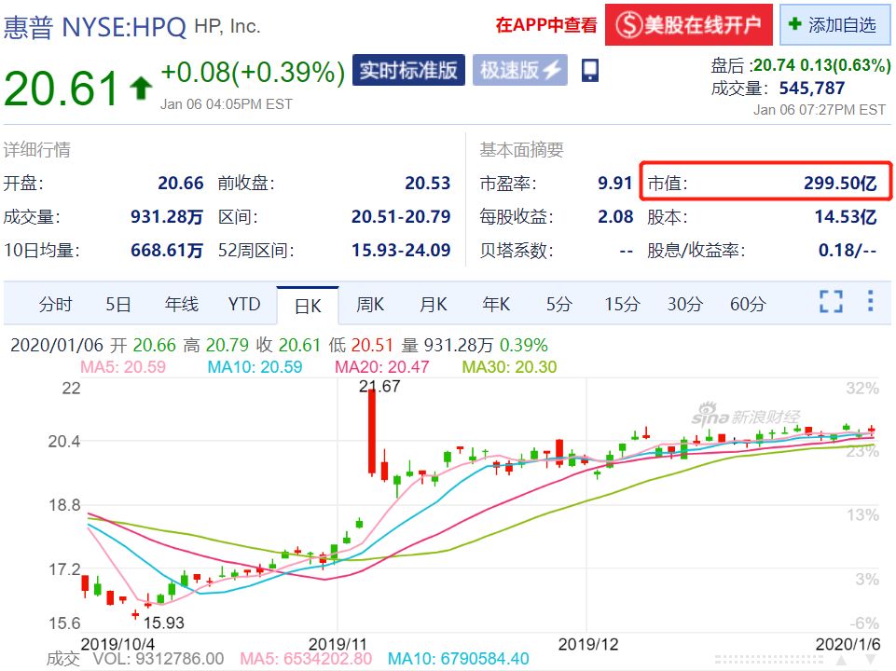This screenshot has height=671, width=896.
Task: Open the 年K chart tab
Action: pos(495,304)
